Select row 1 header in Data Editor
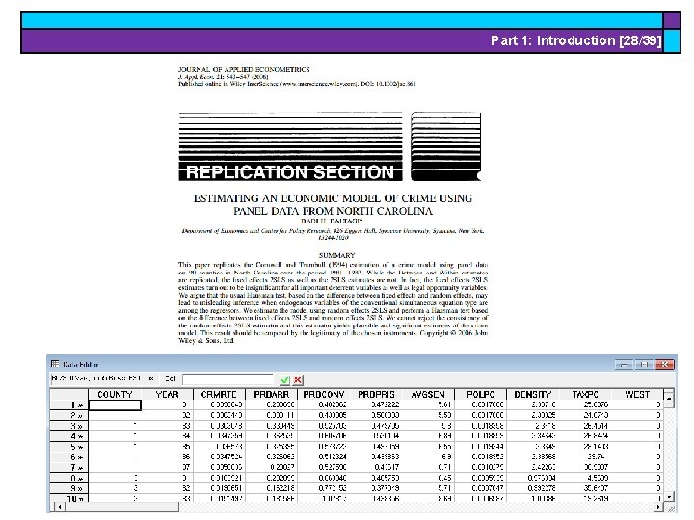 pos(69,404)
